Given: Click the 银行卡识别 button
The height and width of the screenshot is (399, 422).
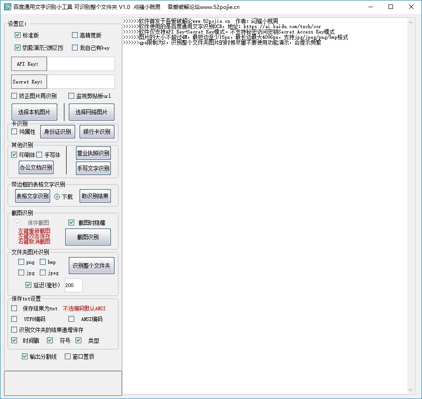Looking at the screenshot, I should 97,132.
